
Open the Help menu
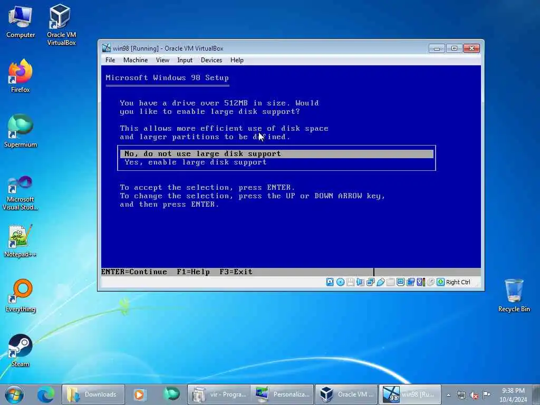click(237, 60)
